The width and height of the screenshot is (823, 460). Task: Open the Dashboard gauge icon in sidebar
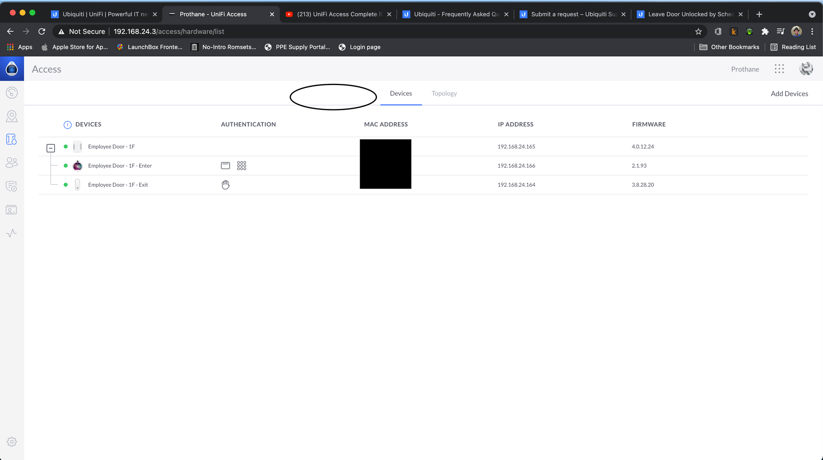12,93
